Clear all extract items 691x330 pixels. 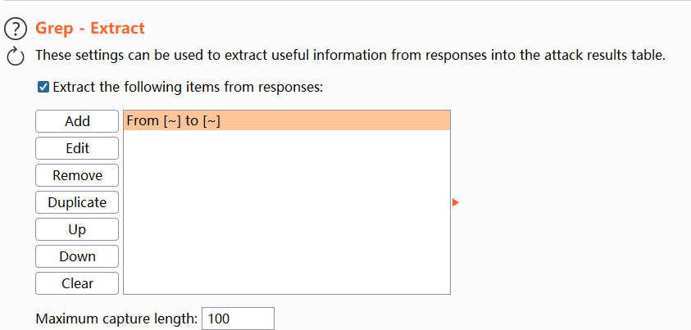pos(77,283)
